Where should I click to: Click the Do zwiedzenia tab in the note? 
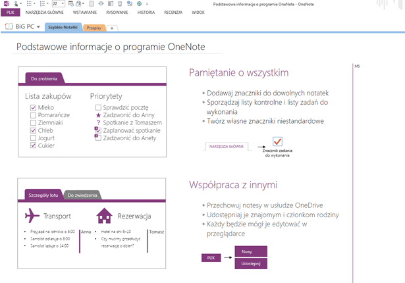(x=82, y=195)
